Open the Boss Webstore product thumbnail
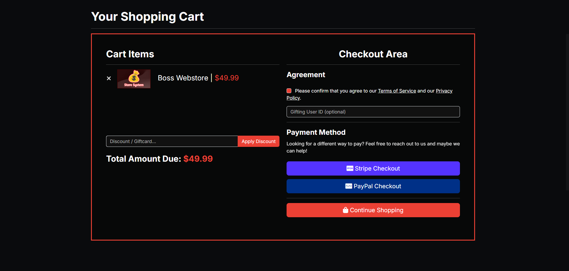569x271 pixels. pos(134,79)
